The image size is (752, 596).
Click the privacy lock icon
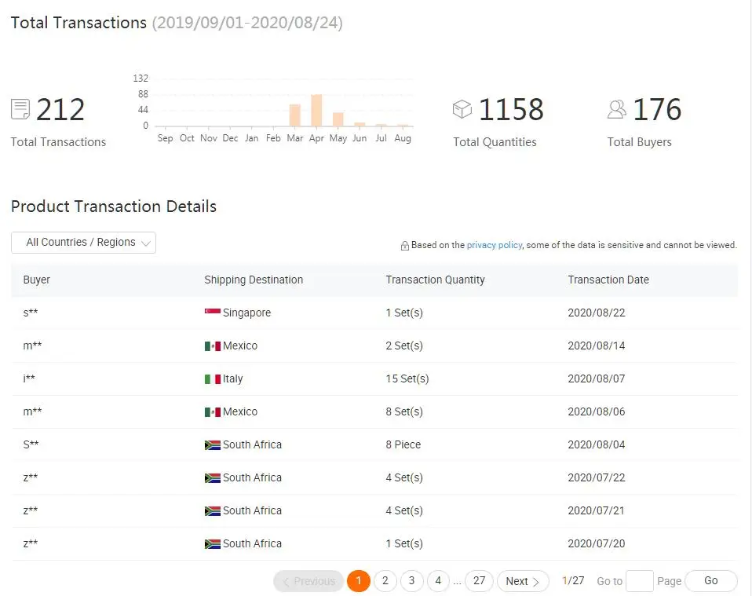click(x=405, y=246)
